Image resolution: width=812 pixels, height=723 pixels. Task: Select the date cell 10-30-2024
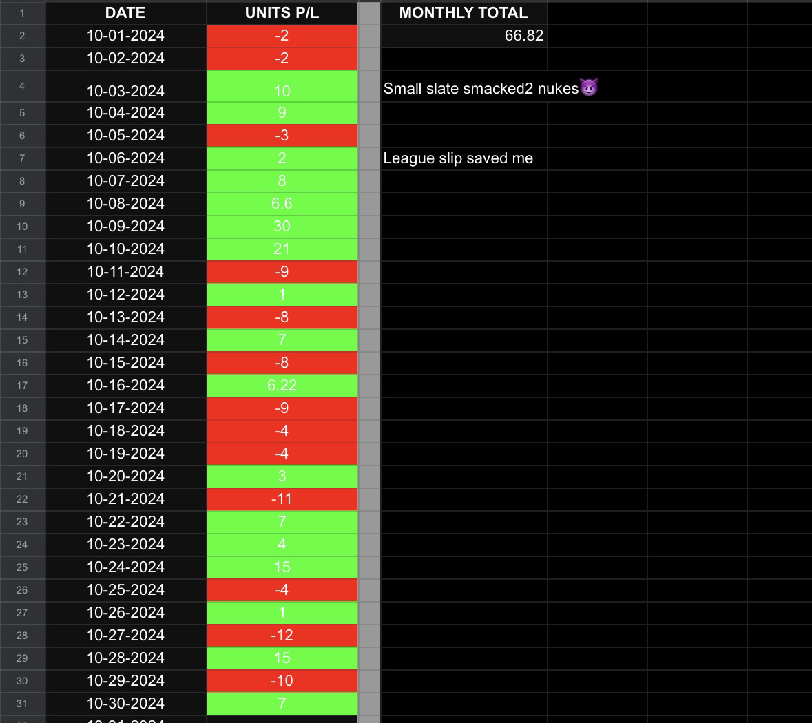click(126, 703)
